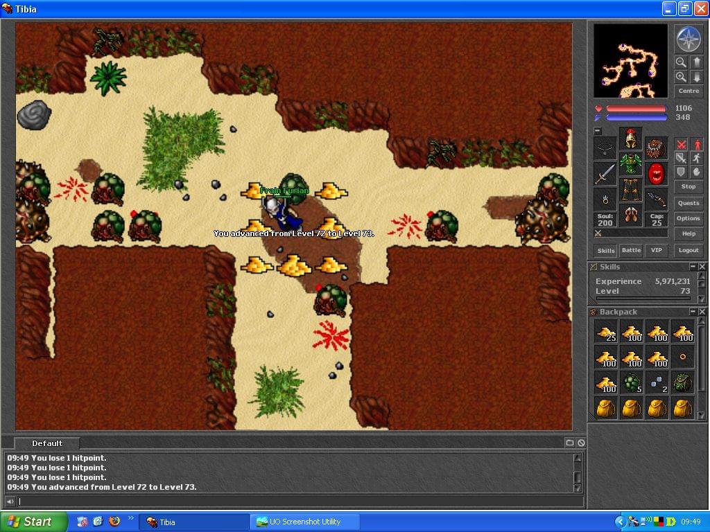Click the Tibia taskbar button
This screenshot has height=532, width=710.
193,522
